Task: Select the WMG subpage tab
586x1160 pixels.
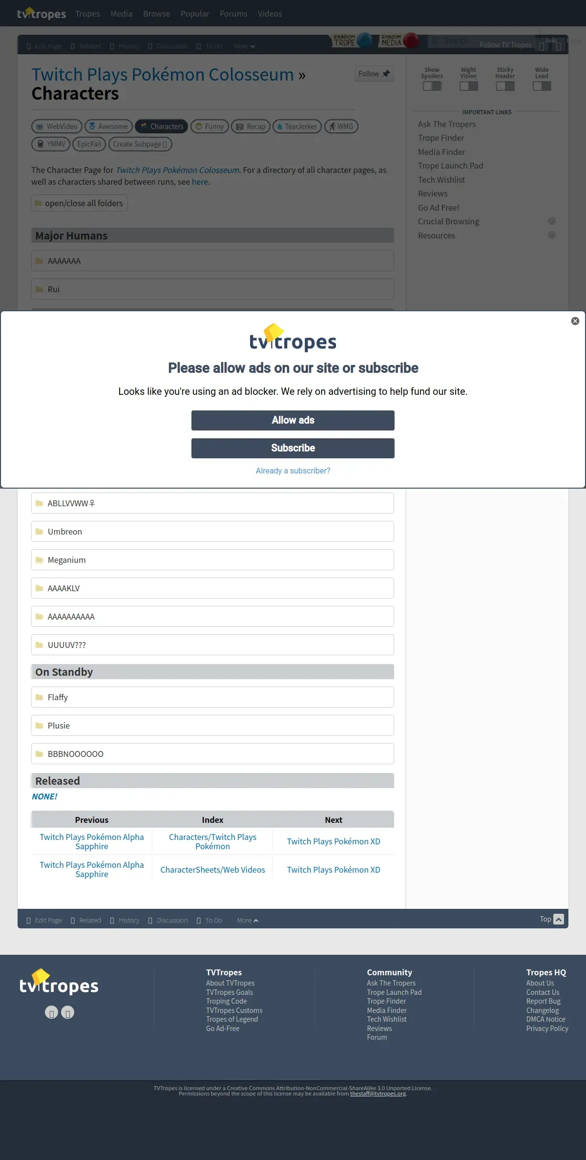Action: pyautogui.click(x=341, y=127)
